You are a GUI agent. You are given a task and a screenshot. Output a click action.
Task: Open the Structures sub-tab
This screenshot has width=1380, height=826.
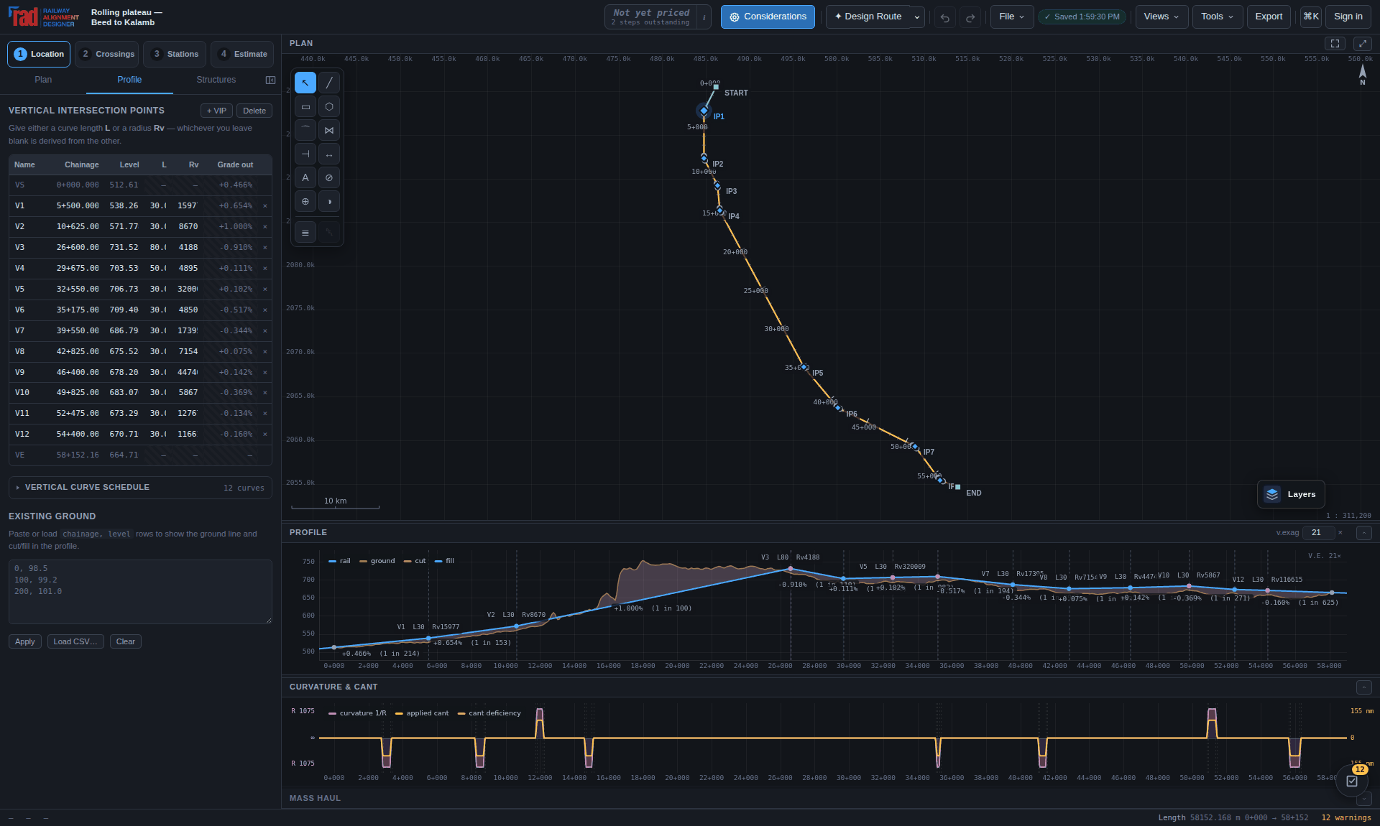tap(216, 80)
